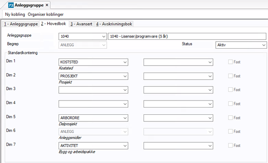Viewport: 268px width, 163px height.
Task: Click Ny kobling in toolbar
Action: pyautogui.click(x=15, y=14)
